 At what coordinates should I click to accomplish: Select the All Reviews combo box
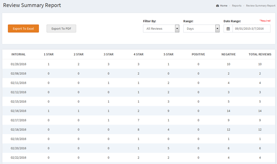(161, 28)
